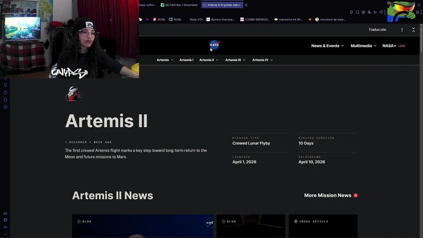Expand the Artemis II submenu dropdown

click(x=209, y=60)
